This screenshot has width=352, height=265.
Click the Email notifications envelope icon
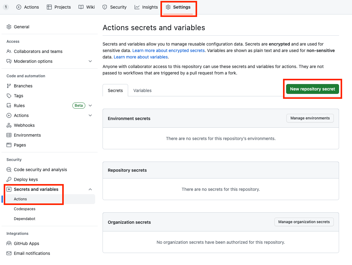(9, 253)
